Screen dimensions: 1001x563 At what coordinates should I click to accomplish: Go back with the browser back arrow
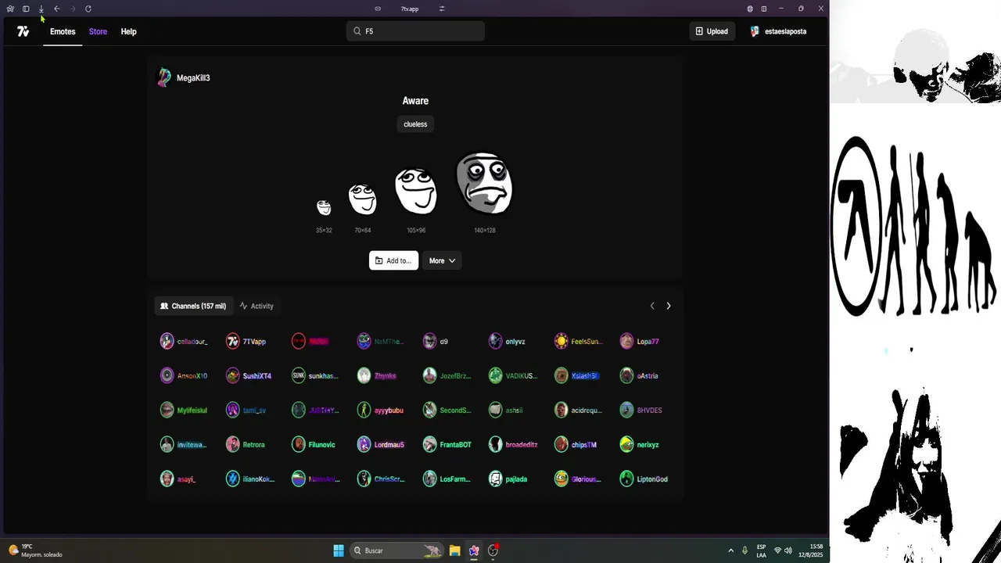coord(56,9)
